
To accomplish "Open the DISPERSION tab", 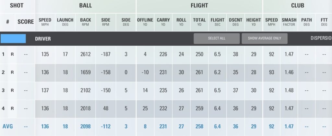I will click(321, 38).
